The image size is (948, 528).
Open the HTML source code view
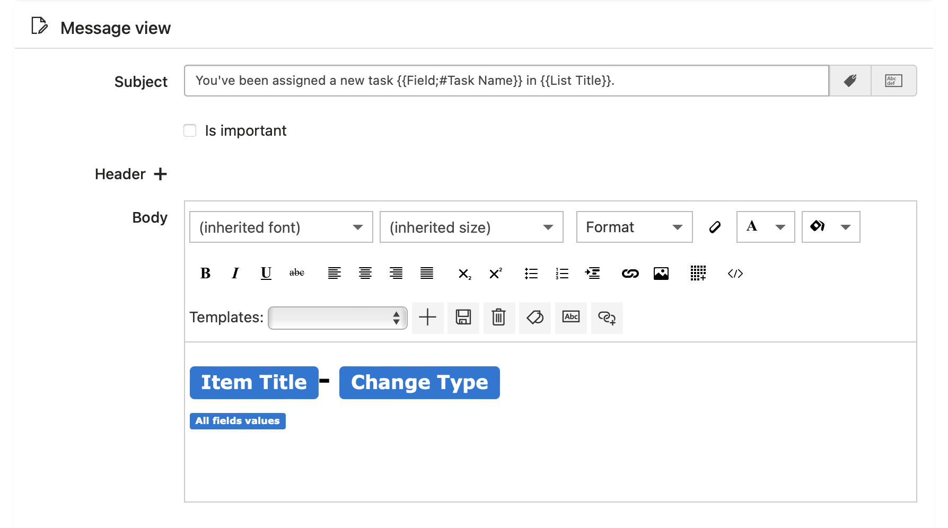click(x=735, y=274)
